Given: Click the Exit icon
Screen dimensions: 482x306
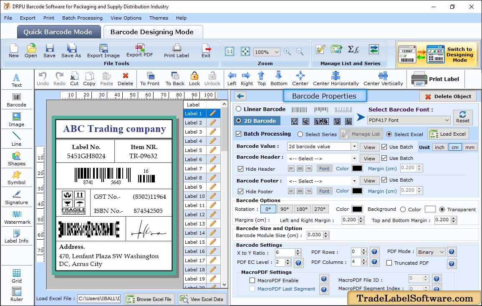Looking at the screenshot, I should (206, 51).
